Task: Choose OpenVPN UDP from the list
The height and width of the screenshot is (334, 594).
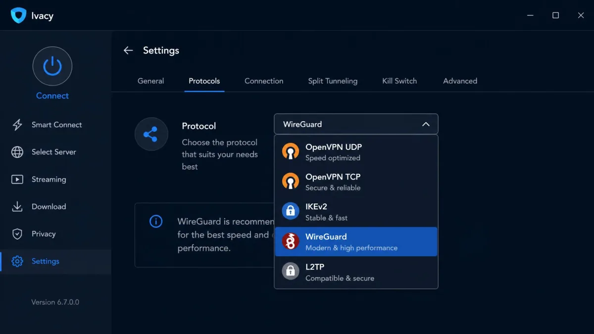Action: (356, 152)
